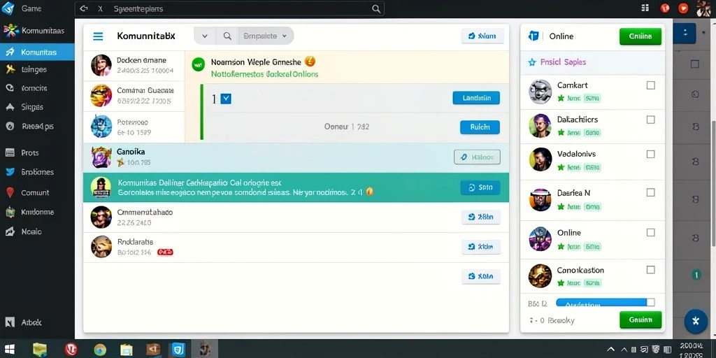This screenshot has width=716, height=358.
Task: Open the red circular taskbar app icon
Action: (x=71, y=350)
